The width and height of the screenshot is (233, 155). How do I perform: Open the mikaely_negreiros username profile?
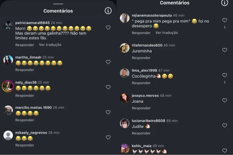point(31,133)
